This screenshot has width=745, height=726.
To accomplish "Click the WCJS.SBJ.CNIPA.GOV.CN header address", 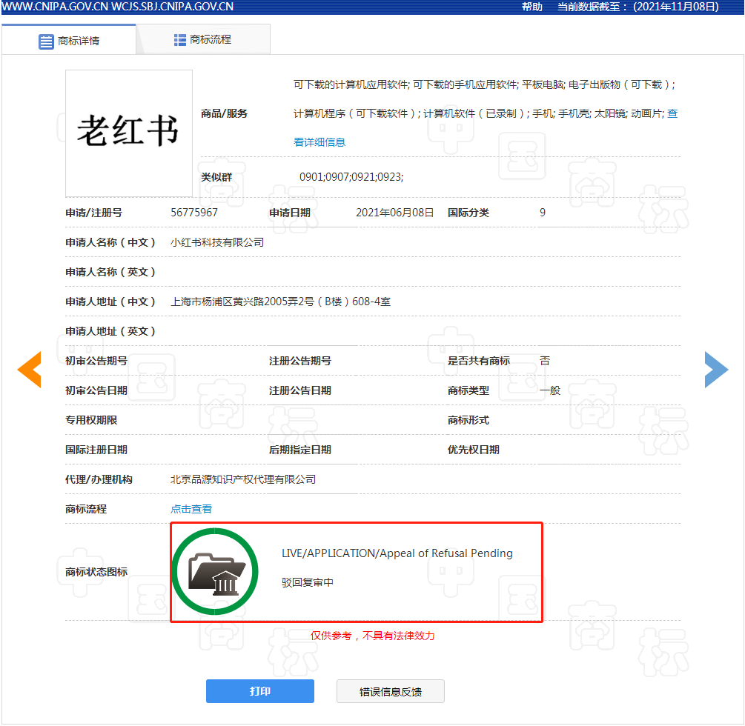I will 172,7.
